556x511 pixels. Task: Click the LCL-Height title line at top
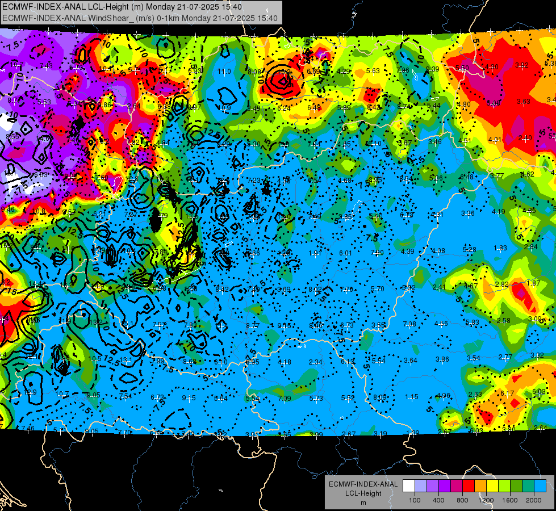[122, 7]
